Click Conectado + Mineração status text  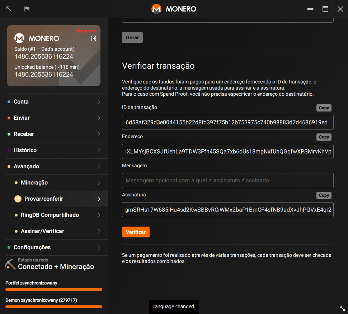click(x=56, y=267)
